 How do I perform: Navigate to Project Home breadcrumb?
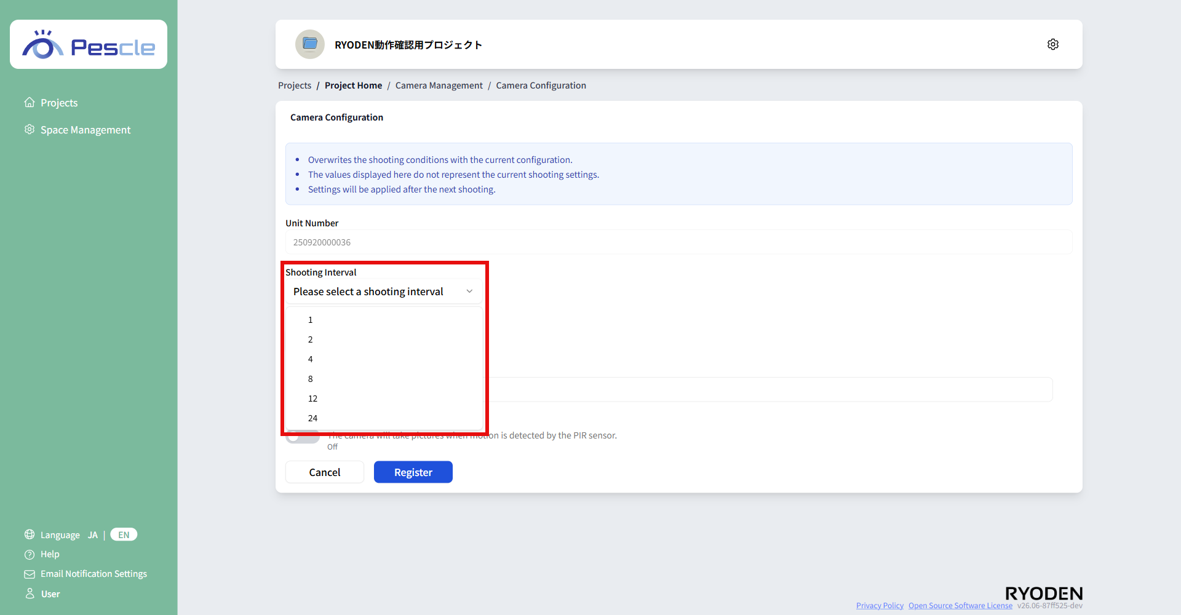point(353,85)
